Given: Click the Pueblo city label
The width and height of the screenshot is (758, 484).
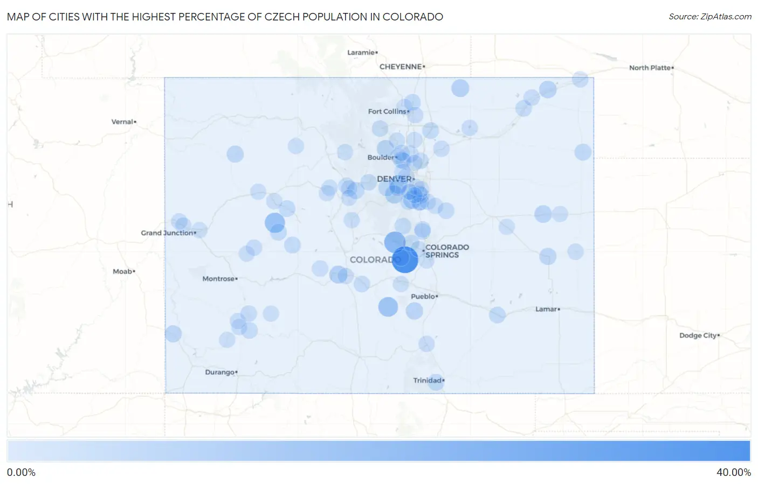Looking at the screenshot, I should point(423,297).
